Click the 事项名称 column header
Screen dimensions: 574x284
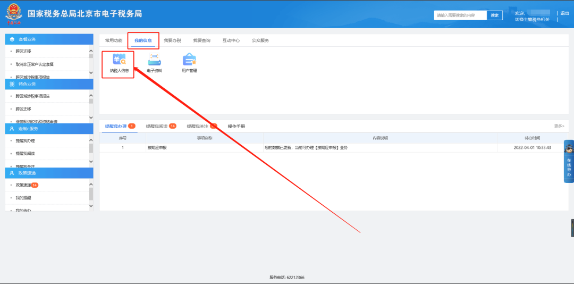[x=205, y=138]
